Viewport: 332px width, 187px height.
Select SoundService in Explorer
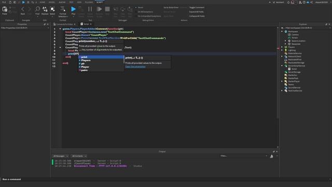(x=294, y=88)
